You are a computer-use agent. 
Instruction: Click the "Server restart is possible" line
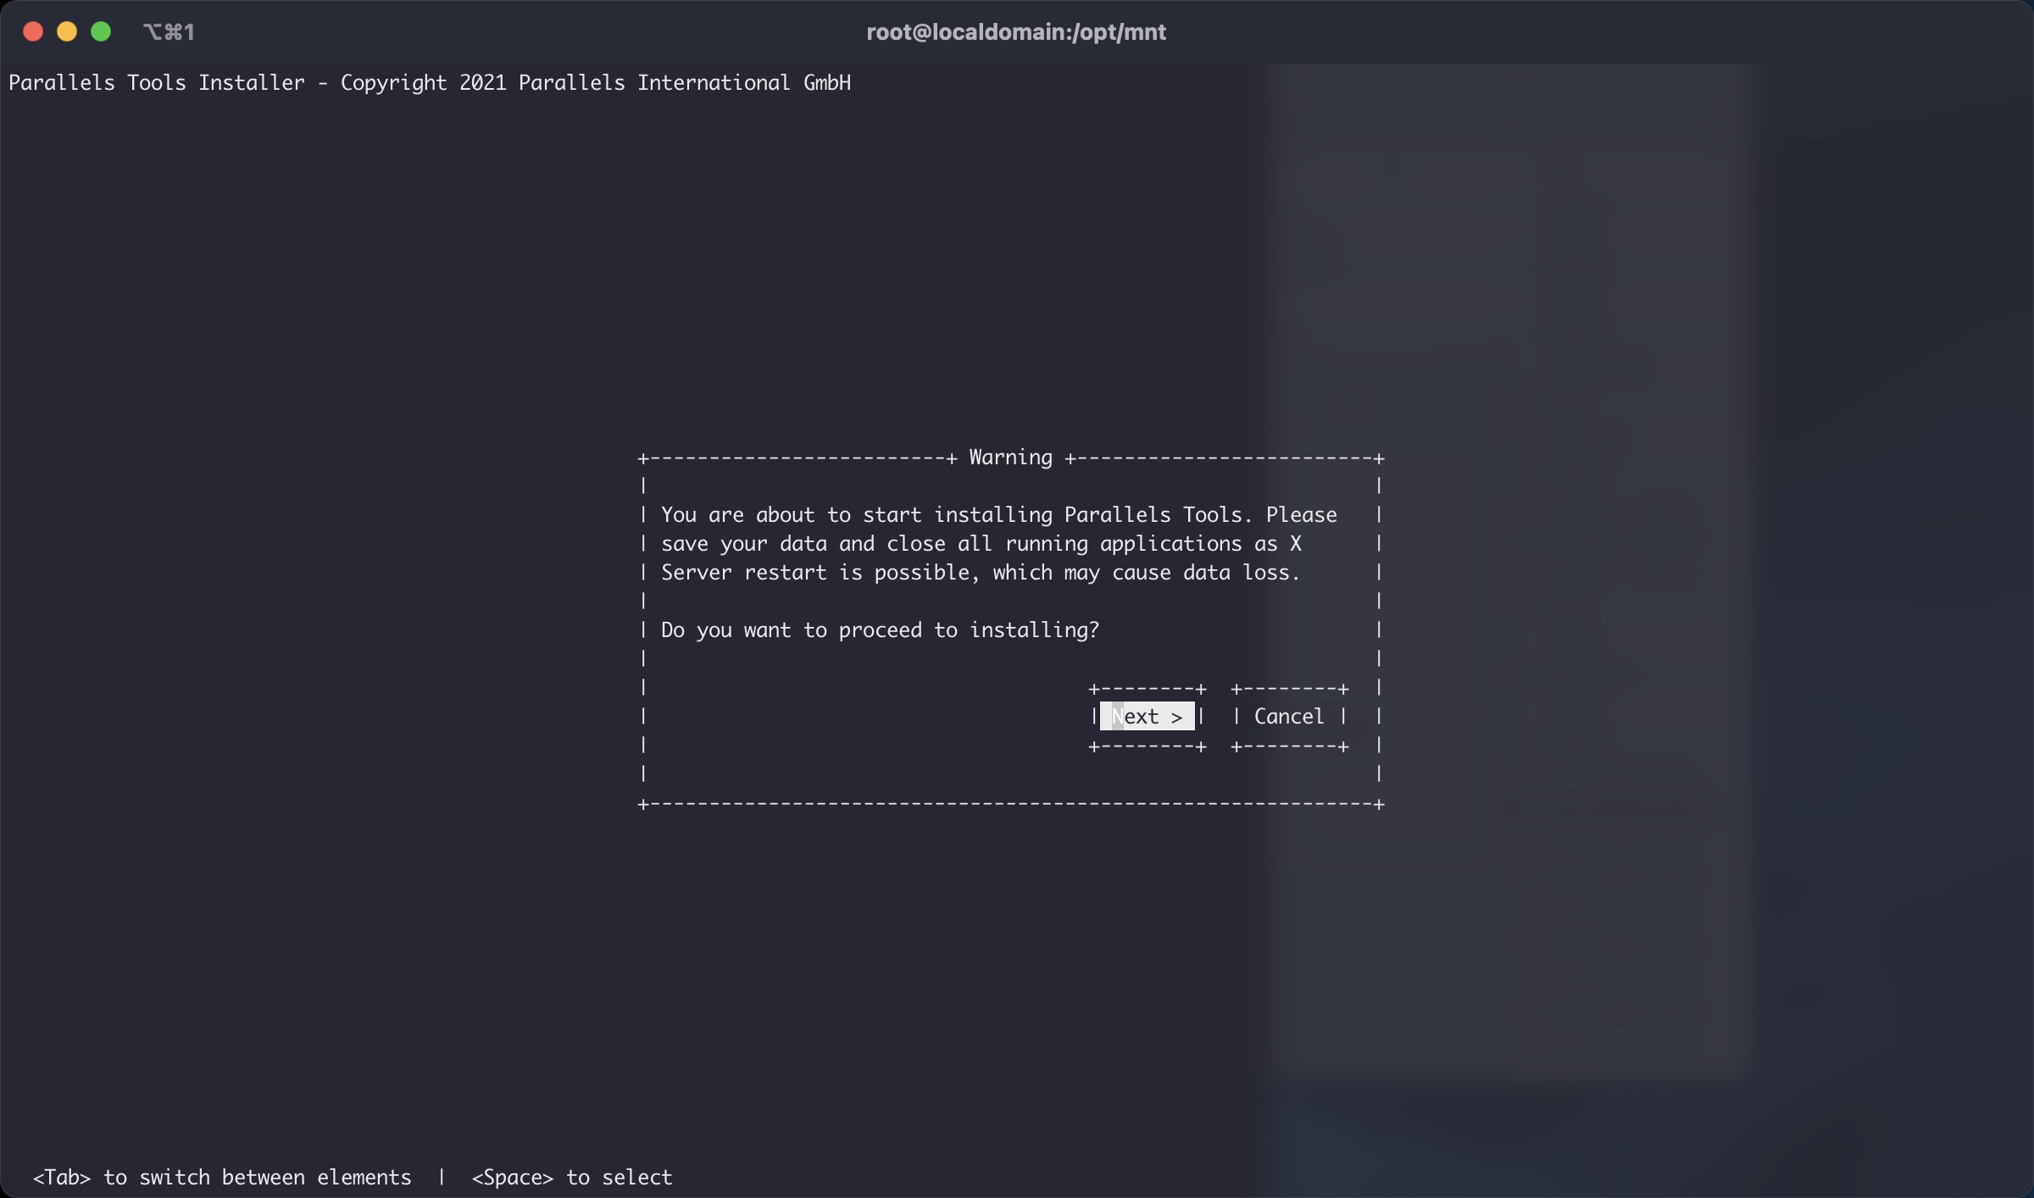981,573
